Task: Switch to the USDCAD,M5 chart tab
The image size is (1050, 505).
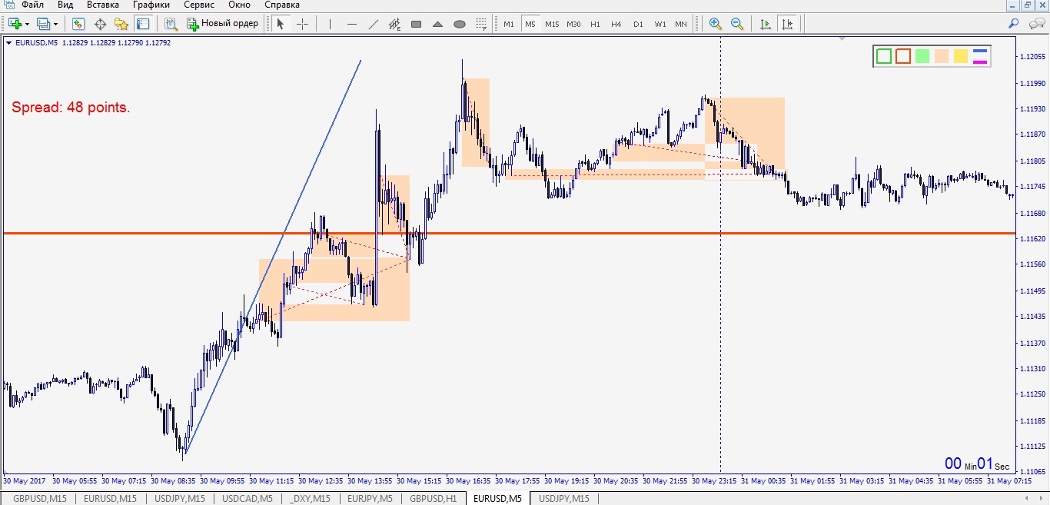Action: [x=247, y=499]
